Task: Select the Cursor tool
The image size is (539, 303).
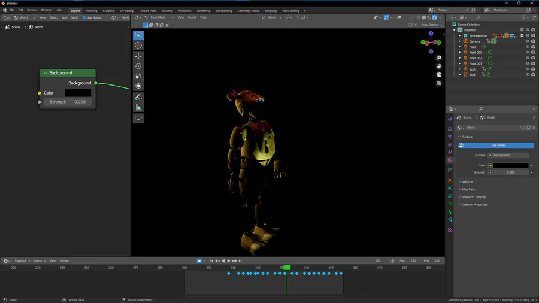Action: tap(138, 46)
